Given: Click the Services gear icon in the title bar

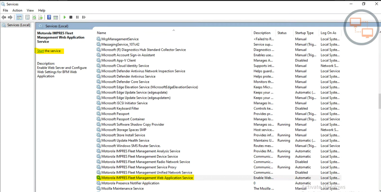Looking at the screenshot, I should 3,4.
